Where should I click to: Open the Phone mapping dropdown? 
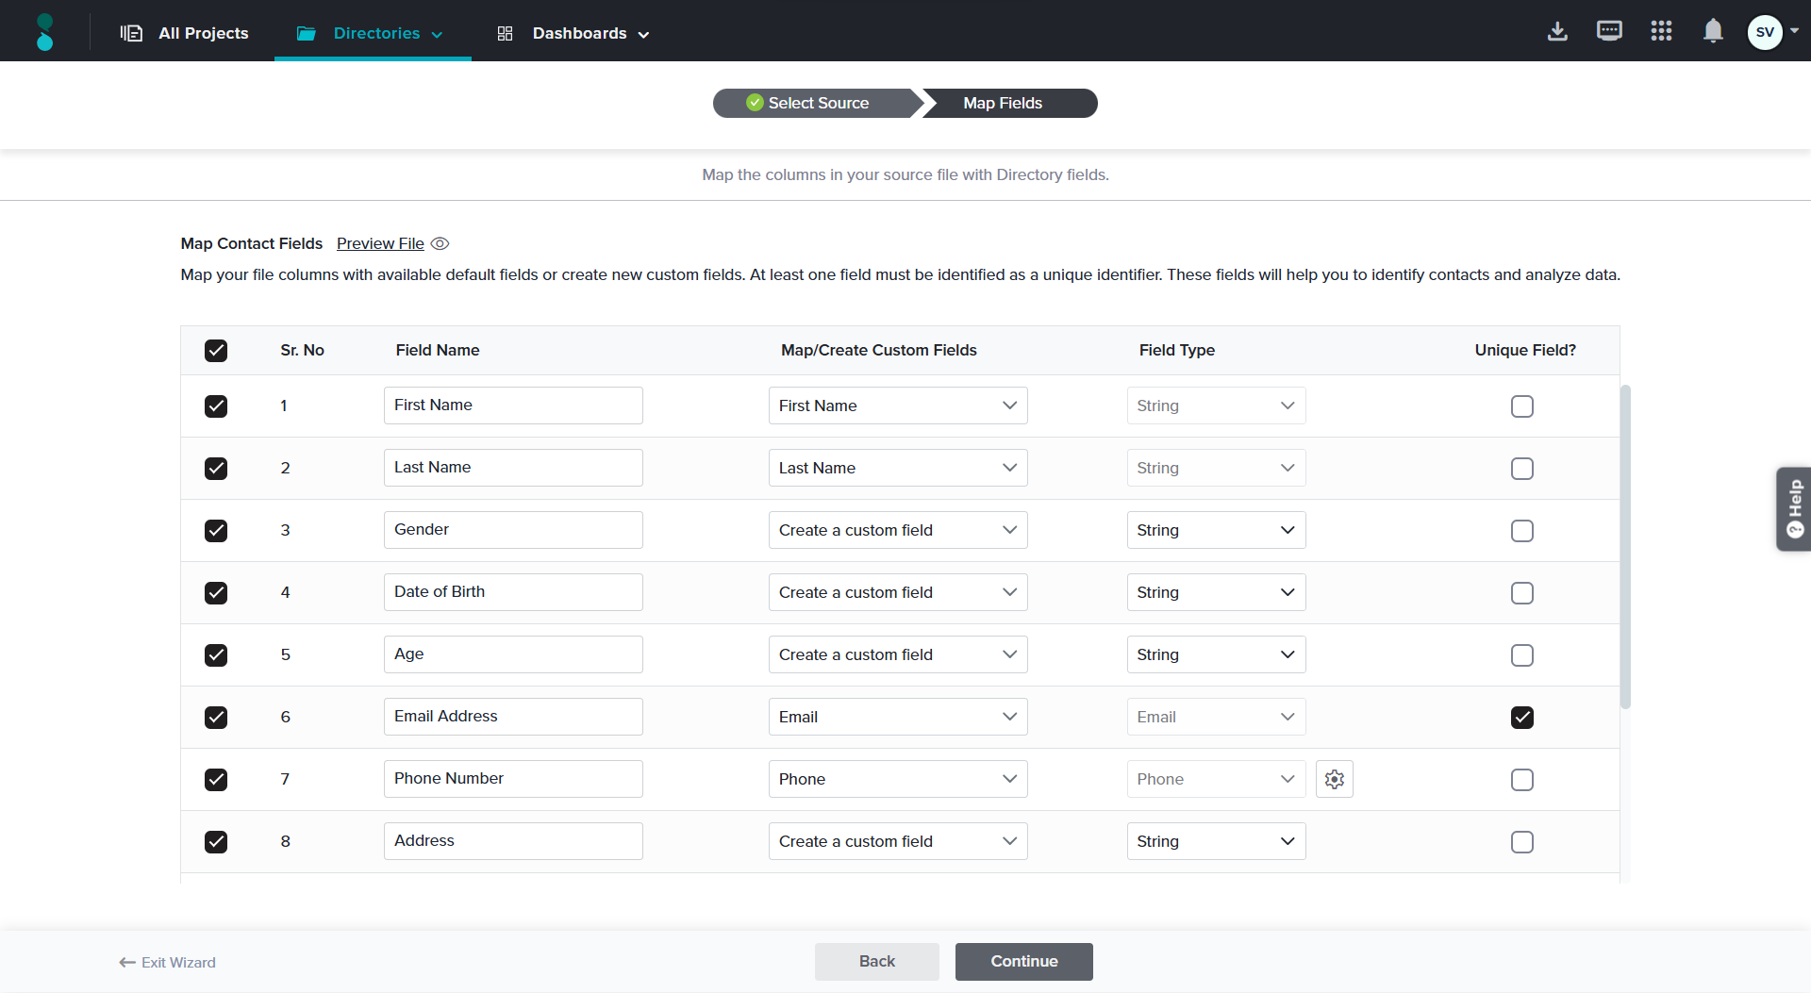pyautogui.click(x=897, y=779)
